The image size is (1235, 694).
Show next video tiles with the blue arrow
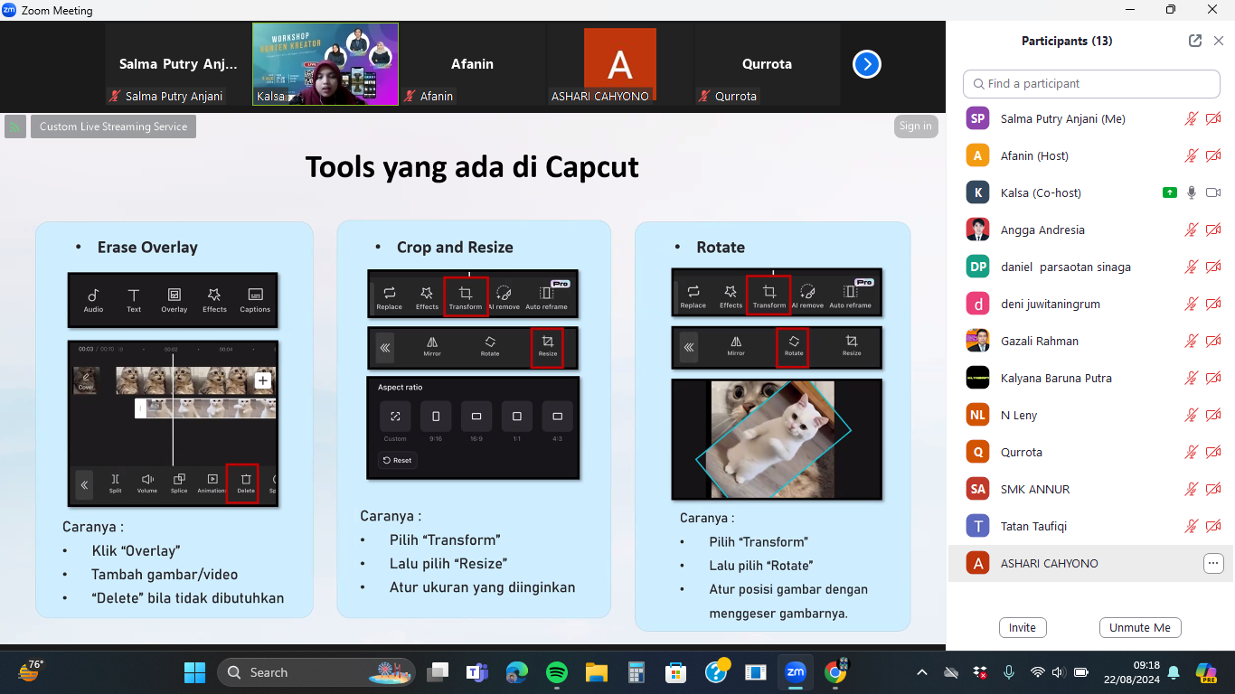tap(867, 64)
